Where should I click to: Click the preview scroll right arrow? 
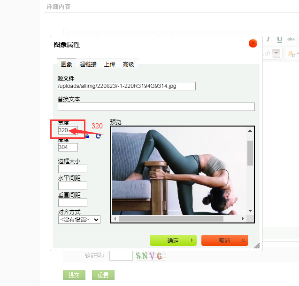[243, 219]
